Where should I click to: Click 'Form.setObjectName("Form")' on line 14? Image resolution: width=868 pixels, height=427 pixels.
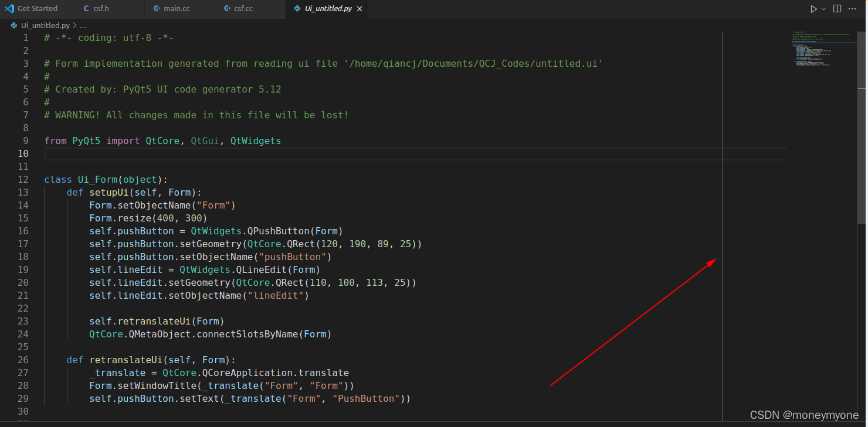pos(162,206)
